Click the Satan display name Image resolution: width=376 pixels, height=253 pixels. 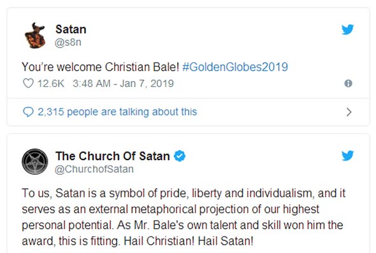coord(71,29)
